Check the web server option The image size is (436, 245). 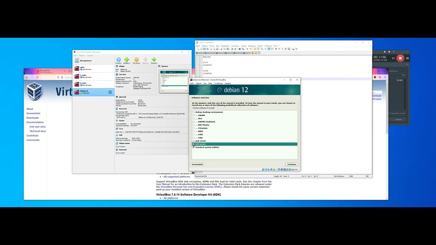pyautogui.click(x=193, y=141)
